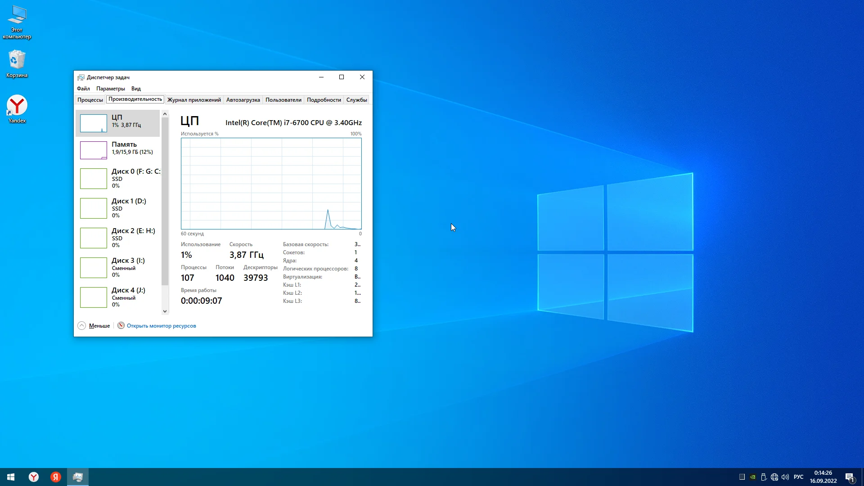This screenshot has height=486, width=864.
Task: Collapse Task Manager with the Less chevron button
Action: (x=81, y=326)
